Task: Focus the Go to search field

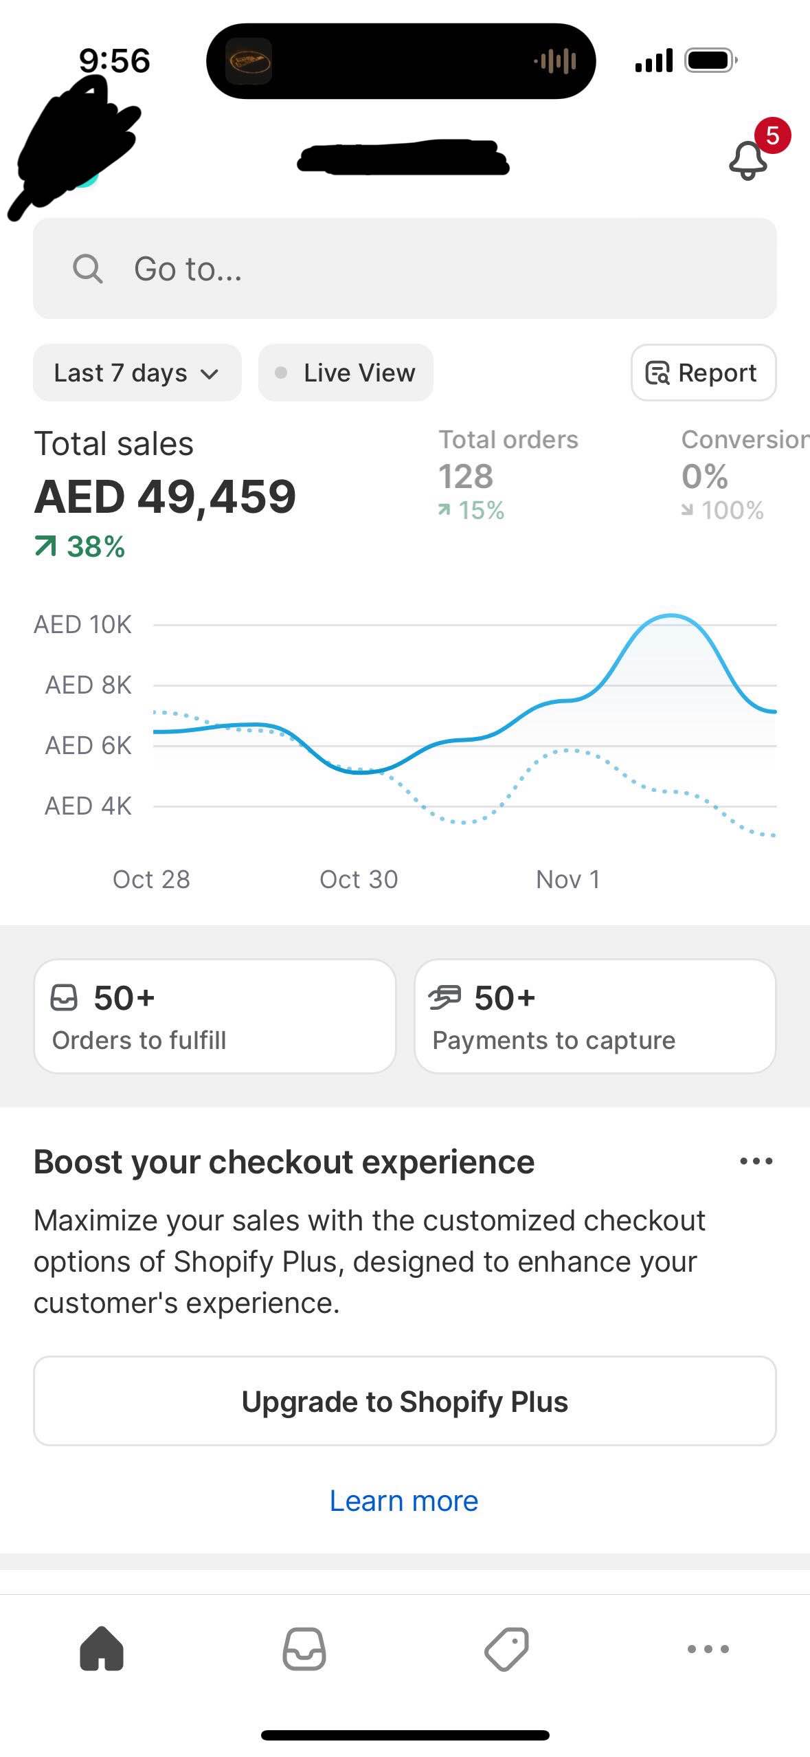Action: click(x=405, y=269)
